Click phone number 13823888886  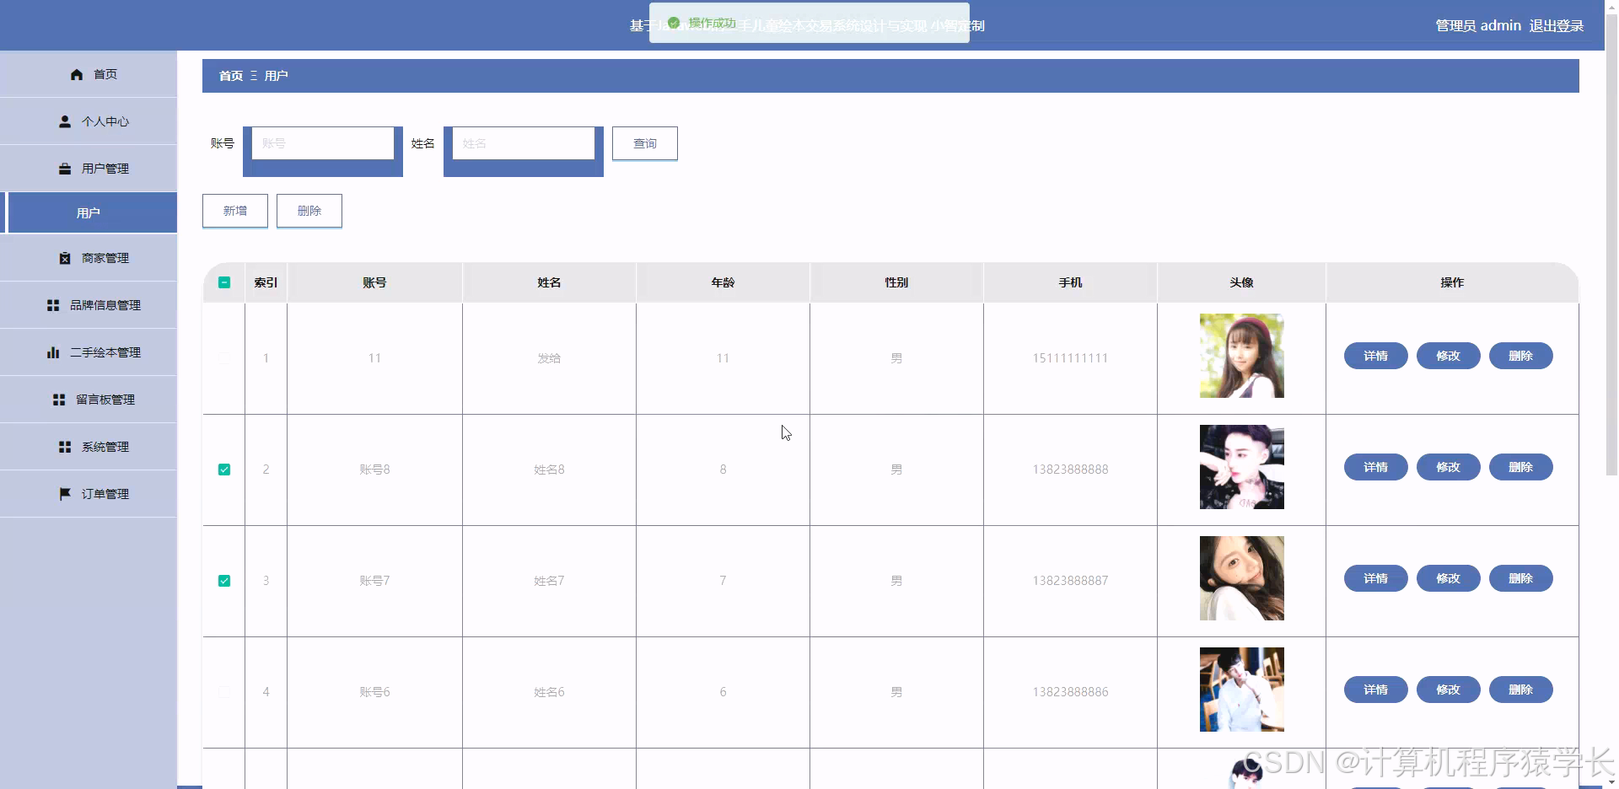(x=1071, y=692)
